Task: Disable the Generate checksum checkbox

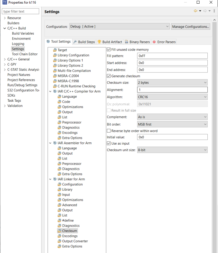Action: pyautogui.click(x=109, y=76)
